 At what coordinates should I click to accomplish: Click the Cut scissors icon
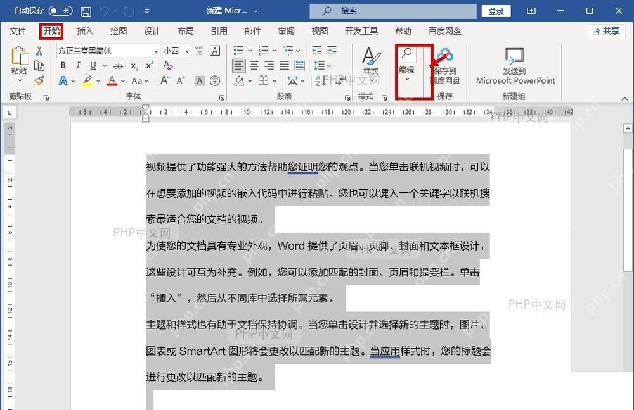pos(39,51)
